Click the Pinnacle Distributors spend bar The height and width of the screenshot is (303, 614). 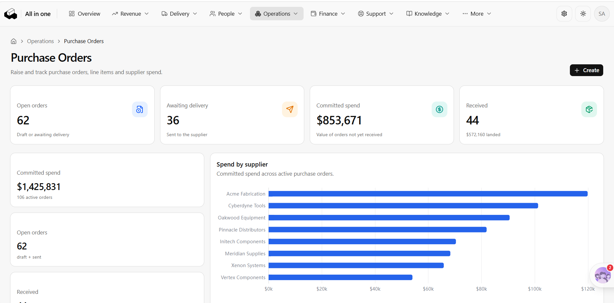coord(377,230)
